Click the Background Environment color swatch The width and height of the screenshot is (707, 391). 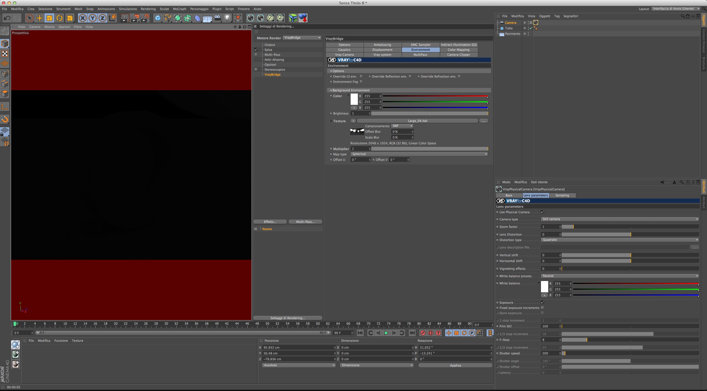click(x=354, y=99)
